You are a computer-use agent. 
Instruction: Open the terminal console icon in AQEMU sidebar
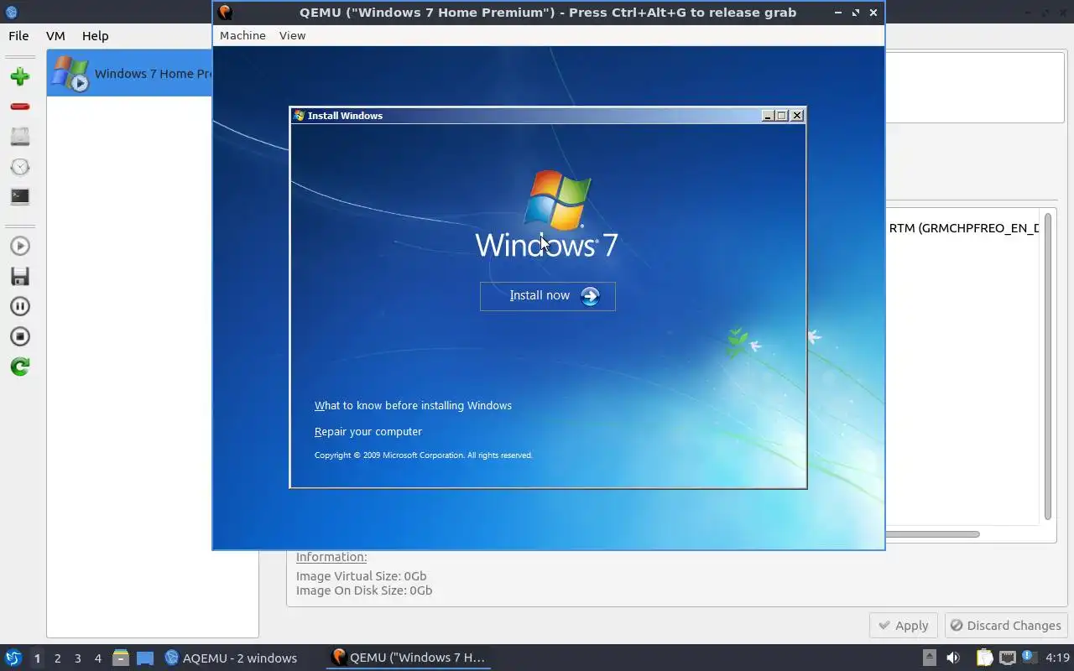point(20,196)
